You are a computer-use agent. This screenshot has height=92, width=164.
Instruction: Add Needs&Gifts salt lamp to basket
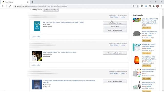coord(147,66)
